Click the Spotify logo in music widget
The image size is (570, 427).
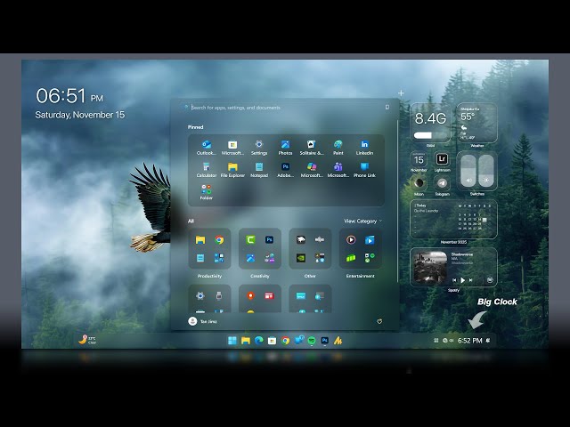[x=490, y=280]
